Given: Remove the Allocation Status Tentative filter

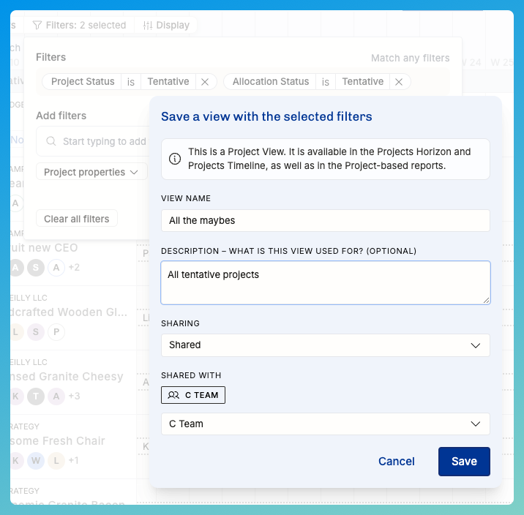Looking at the screenshot, I should tap(399, 82).
